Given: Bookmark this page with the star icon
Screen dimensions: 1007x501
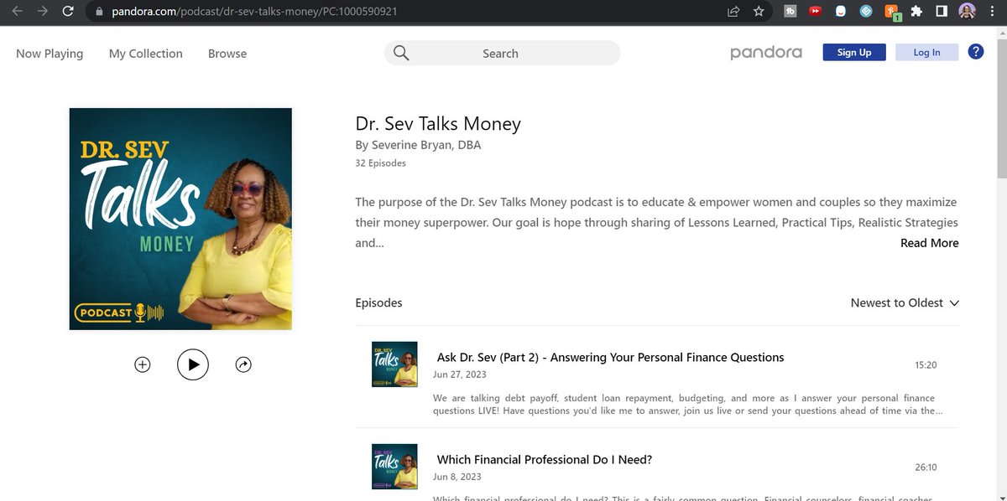Looking at the screenshot, I should coord(759,12).
